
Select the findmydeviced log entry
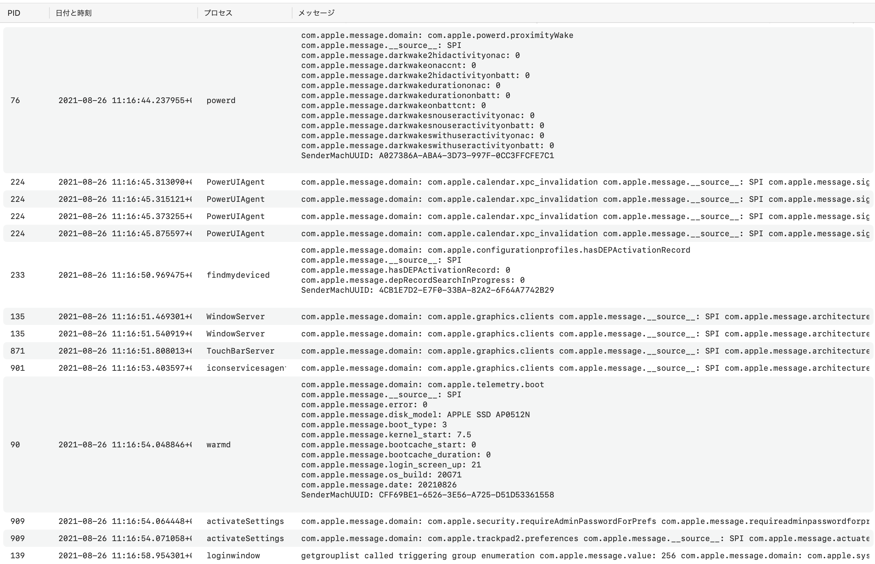click(238, 275)
